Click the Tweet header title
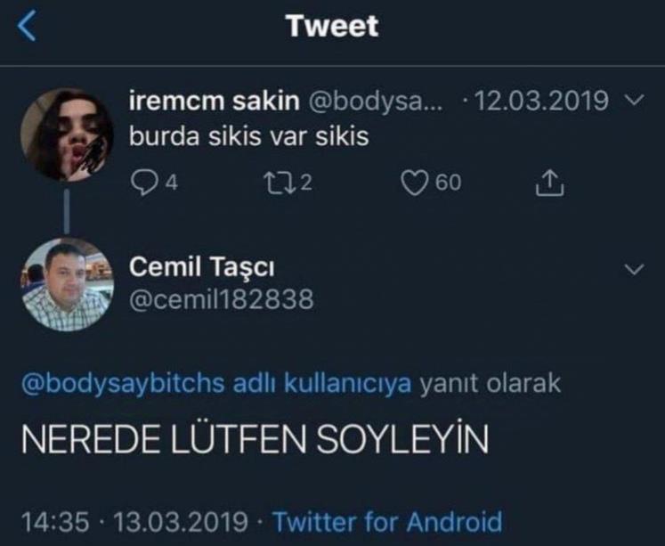Screen dimensions: 665x546 (332, 27)
